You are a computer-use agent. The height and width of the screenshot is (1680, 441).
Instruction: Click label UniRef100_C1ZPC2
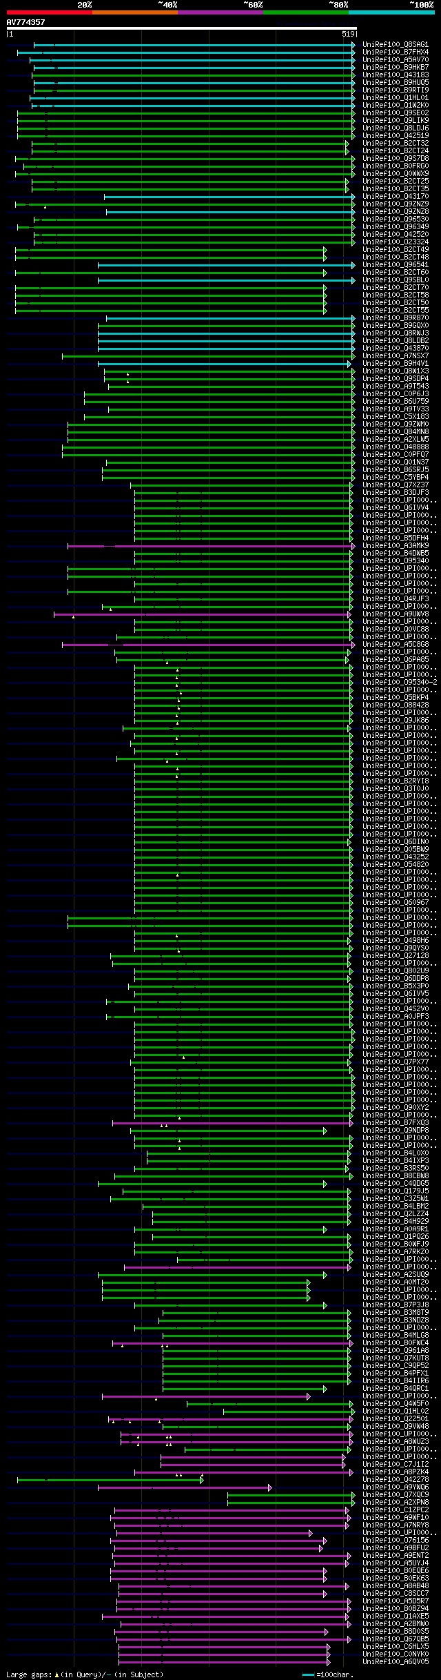396,1510
